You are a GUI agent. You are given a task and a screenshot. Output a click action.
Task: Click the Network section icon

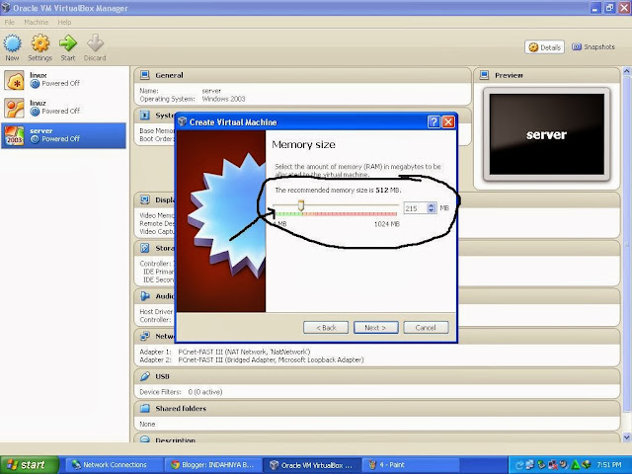(x=145, y=336)
